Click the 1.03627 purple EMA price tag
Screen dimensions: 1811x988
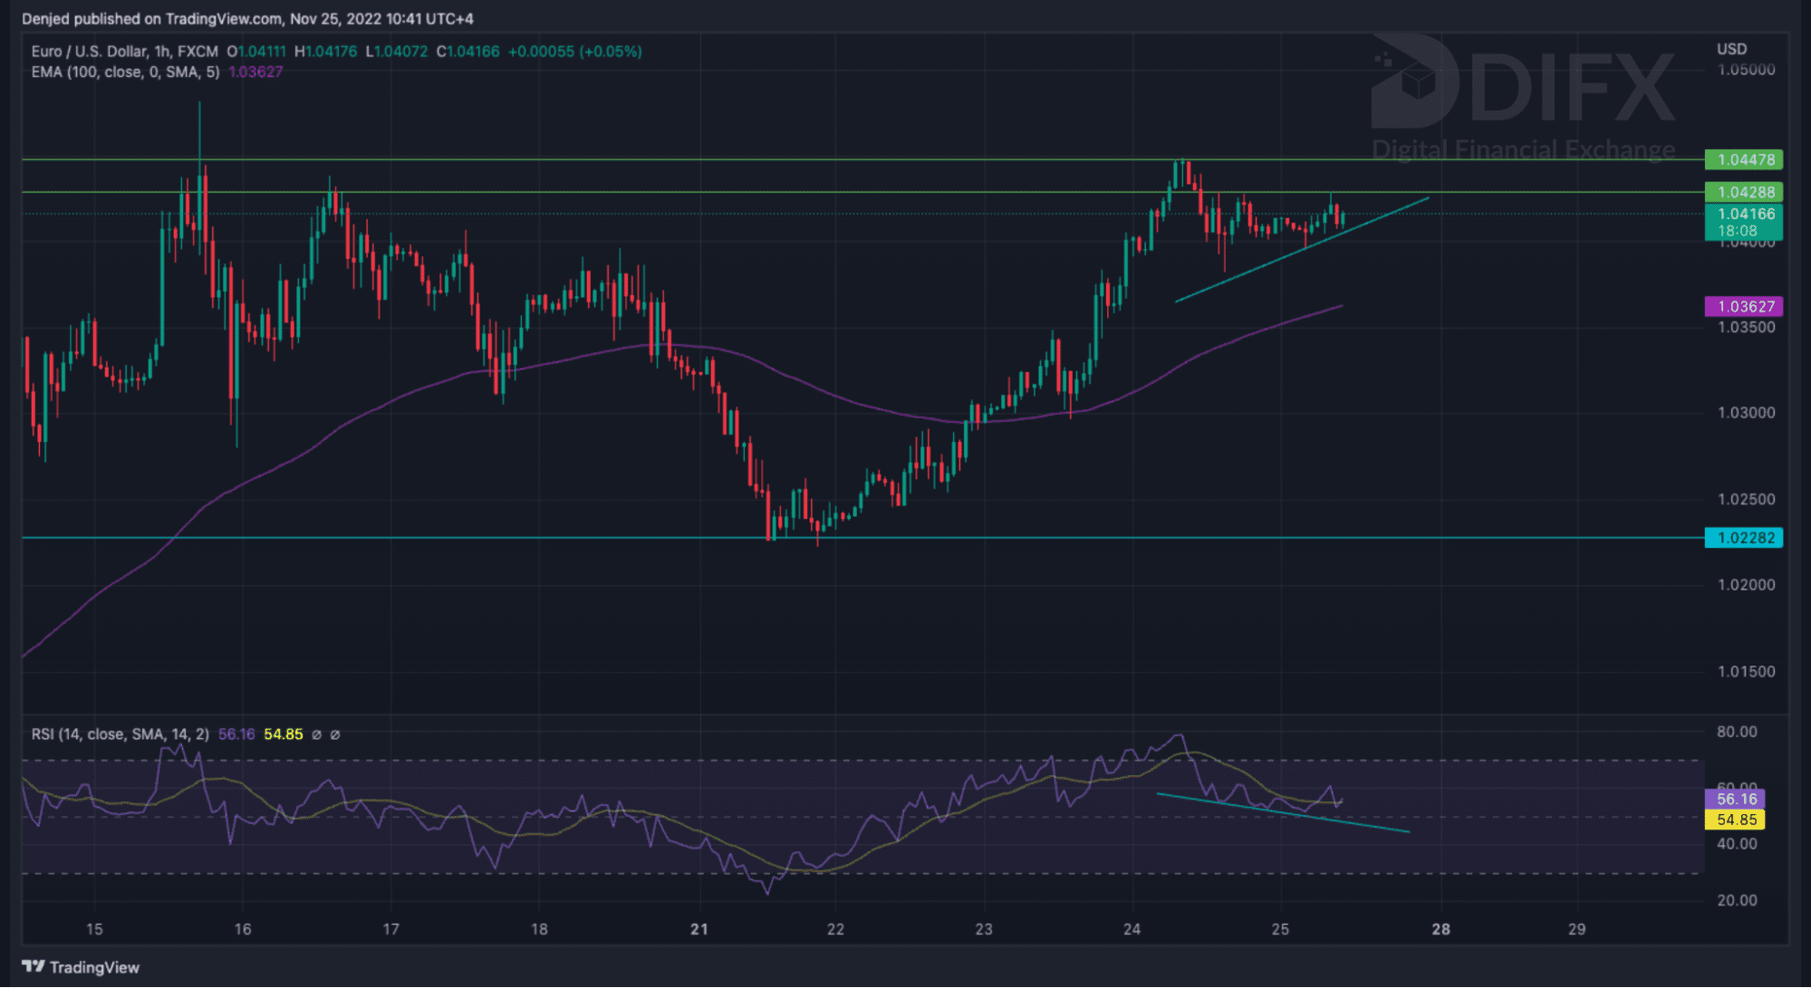pyautogui.click(x=1744, y=306)
